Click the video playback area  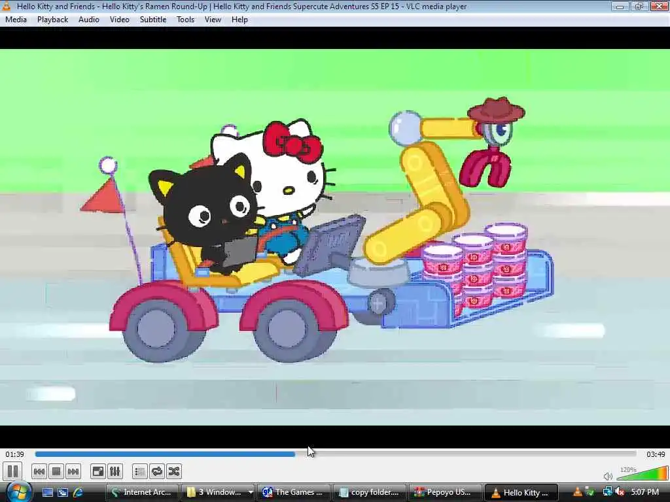click(x=335, y=237)
